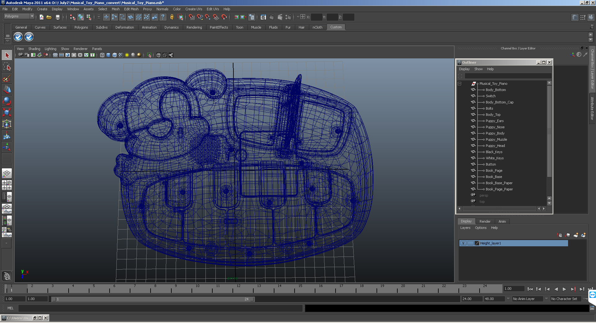This screenshot has width=596, height=323.
Task: Open the Script Editor icon
Action: click(x=592, y=308)
